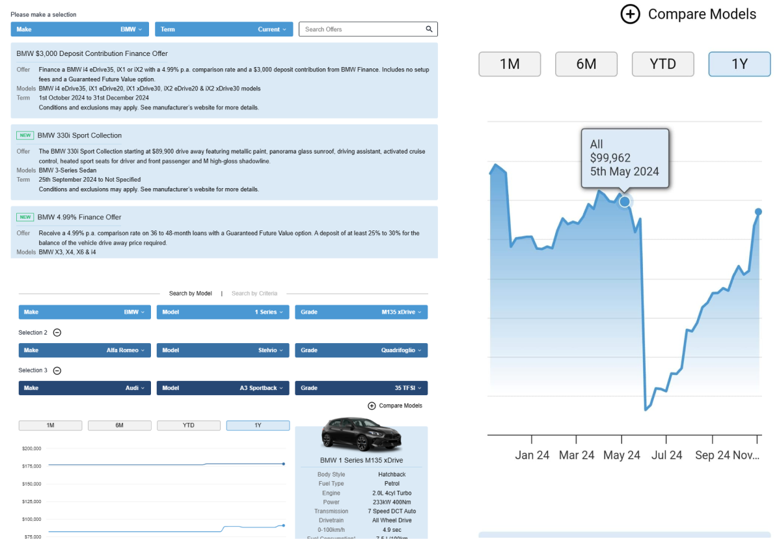
Task: Select the large 1Y range button
Action: tap(739, 64)
